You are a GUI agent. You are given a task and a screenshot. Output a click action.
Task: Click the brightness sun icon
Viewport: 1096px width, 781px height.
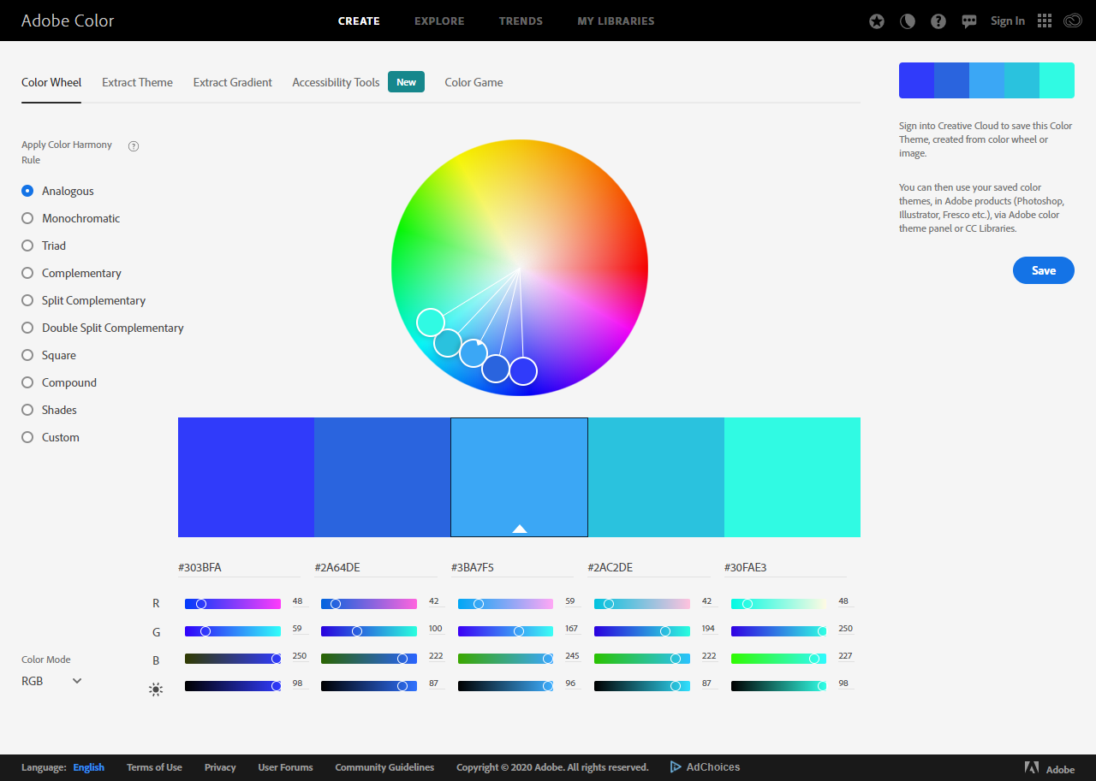click(156, 689)
